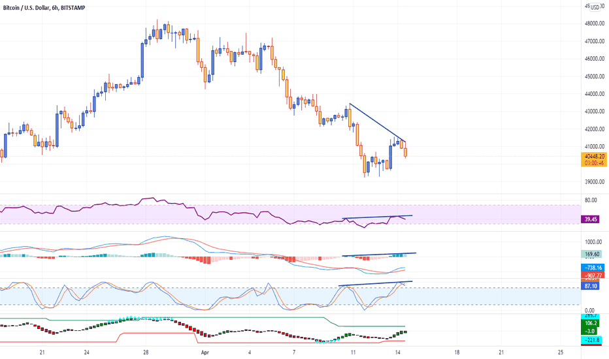
Task: Select the 47000.00 price axis label
Action: point(594,40)
